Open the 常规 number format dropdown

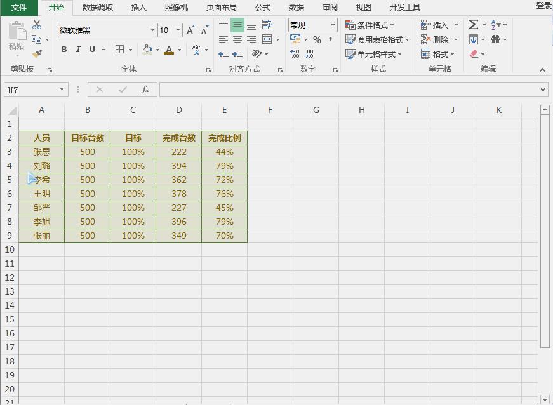click(332, 25)
